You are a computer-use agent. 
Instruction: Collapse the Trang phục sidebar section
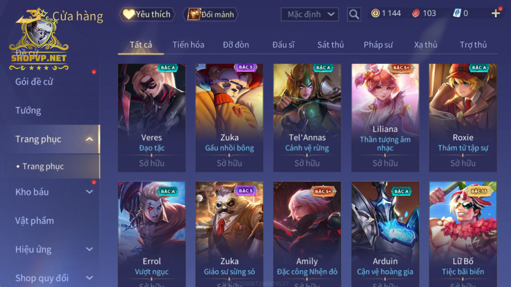tap(89, 139)
